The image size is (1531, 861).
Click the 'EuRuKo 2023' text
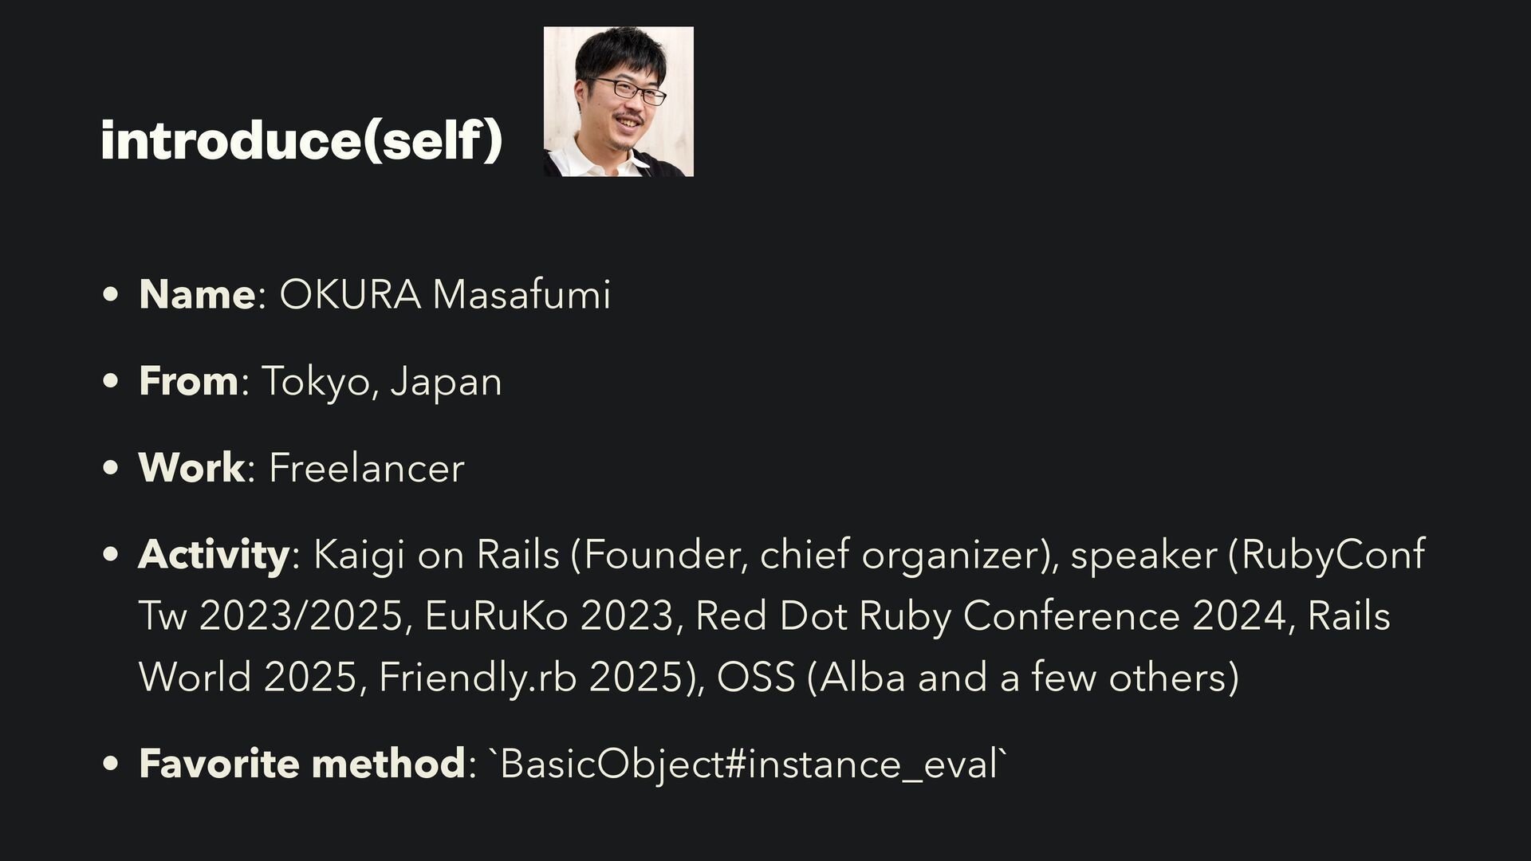click(x=549, y=615)
